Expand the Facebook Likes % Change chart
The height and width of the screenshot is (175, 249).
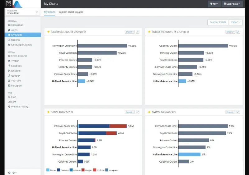coord(138,32)
